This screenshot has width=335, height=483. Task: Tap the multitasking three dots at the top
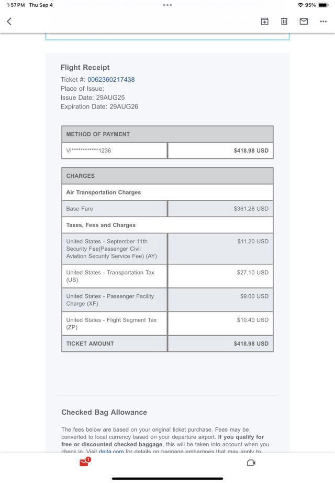click(167, 5)
